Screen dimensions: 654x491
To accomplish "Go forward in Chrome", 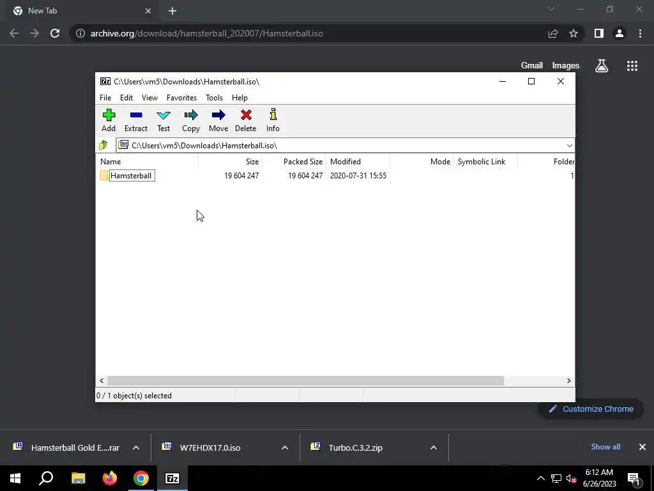I will click(x=34, y=33).
